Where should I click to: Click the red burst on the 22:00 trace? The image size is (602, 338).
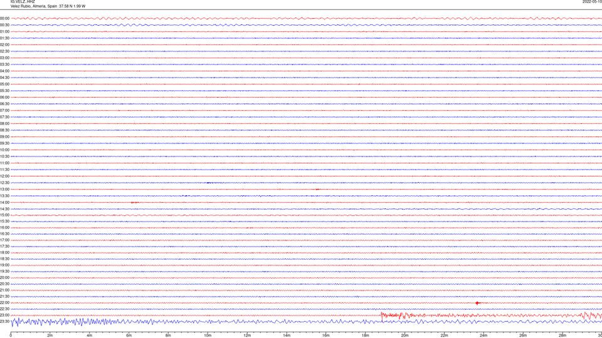(478, 303)
